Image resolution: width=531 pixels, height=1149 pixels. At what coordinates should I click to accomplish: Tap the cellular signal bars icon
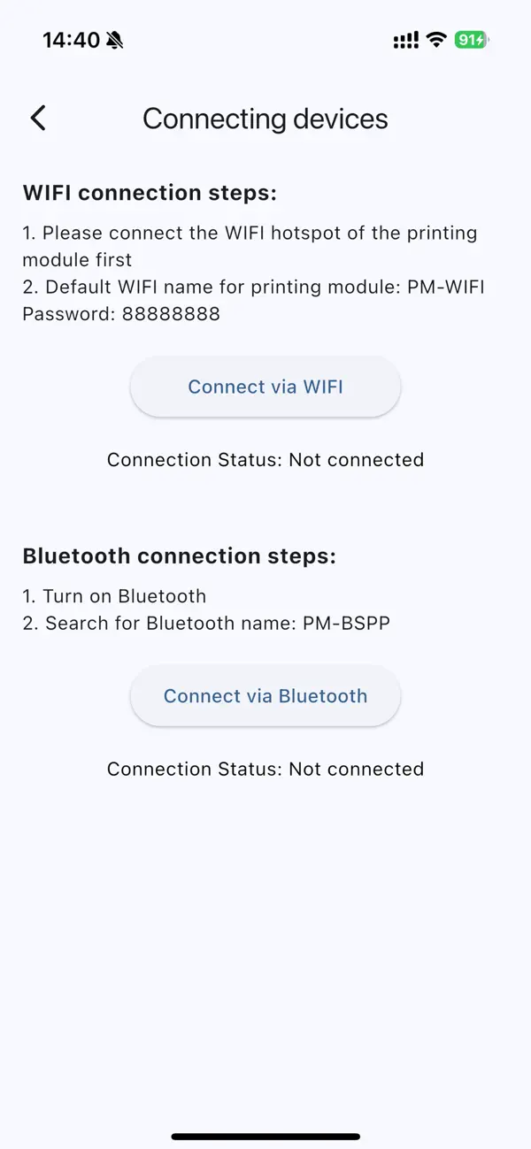(404, 40)
